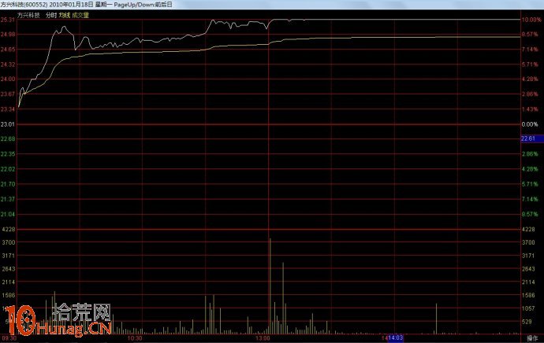
Task: Click the 10:30 time axis label
Action: pos(135,338)
